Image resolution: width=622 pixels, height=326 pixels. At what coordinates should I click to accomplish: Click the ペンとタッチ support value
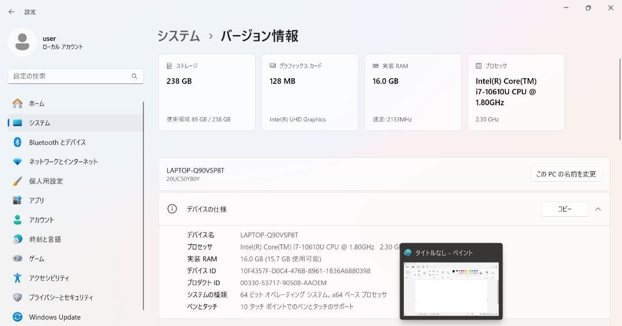[297, 306]
